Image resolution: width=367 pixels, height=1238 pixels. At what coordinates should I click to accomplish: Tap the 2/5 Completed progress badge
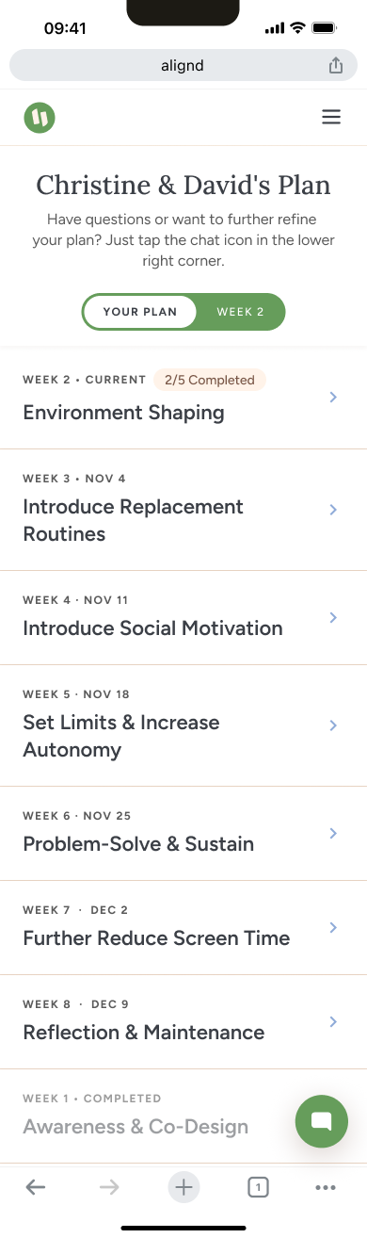click(x=210, y=380)
